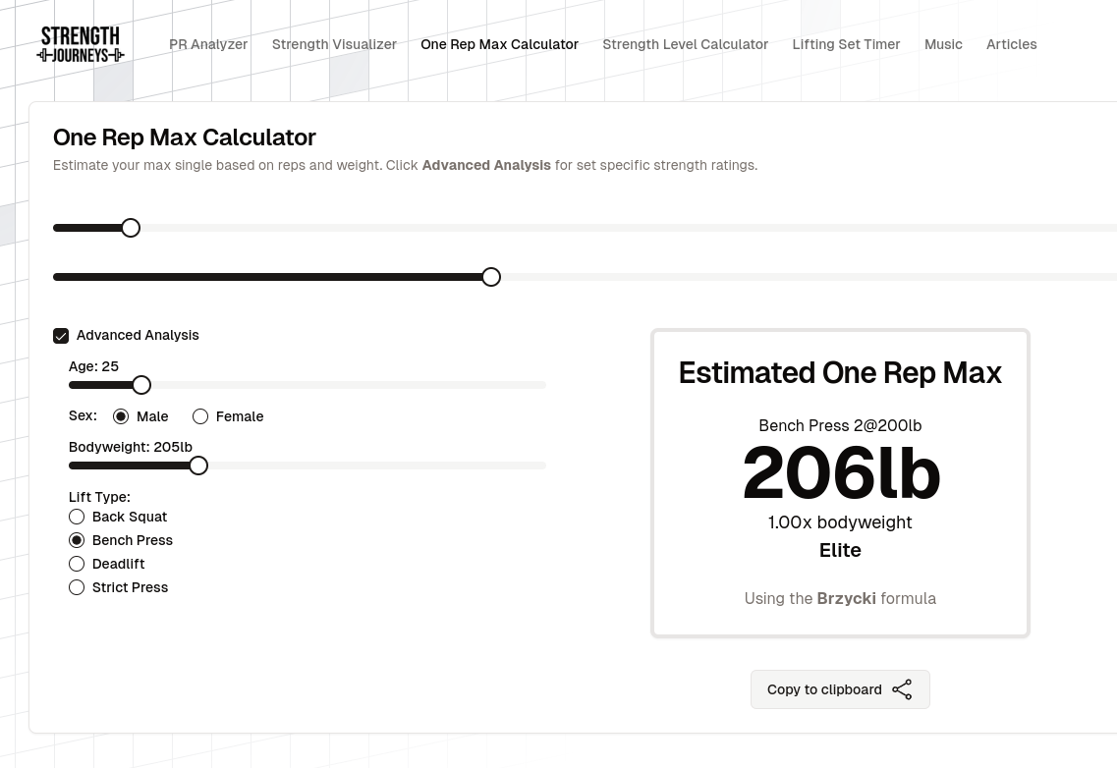Go to the Music section

click(x=943, y=44)
